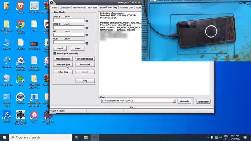Select the VID 2022 video file icon
Image resolution: width=251 pixels, height=141 pixels.
point(34,45)
